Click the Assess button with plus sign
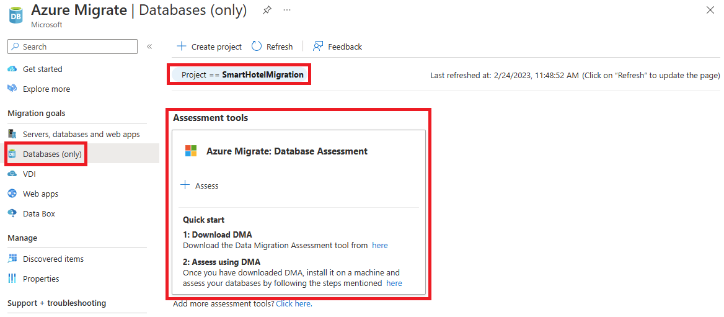 [199, 185]
